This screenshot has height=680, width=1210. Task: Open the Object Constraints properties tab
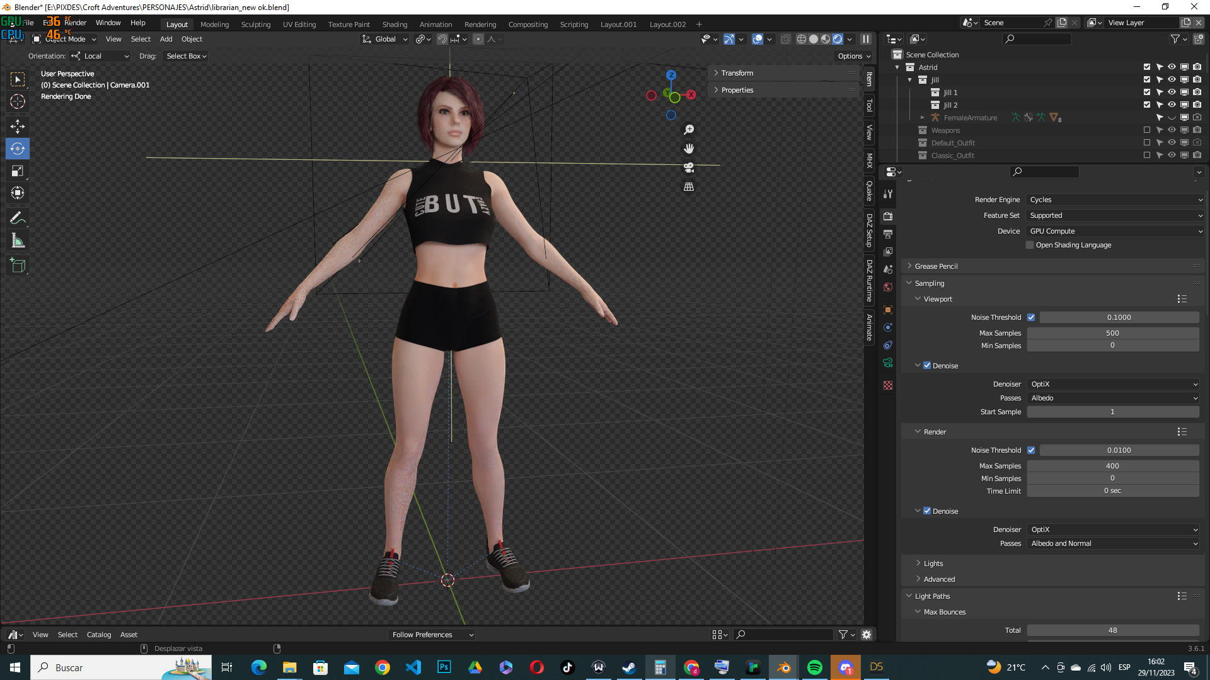[x=888, y=345]
